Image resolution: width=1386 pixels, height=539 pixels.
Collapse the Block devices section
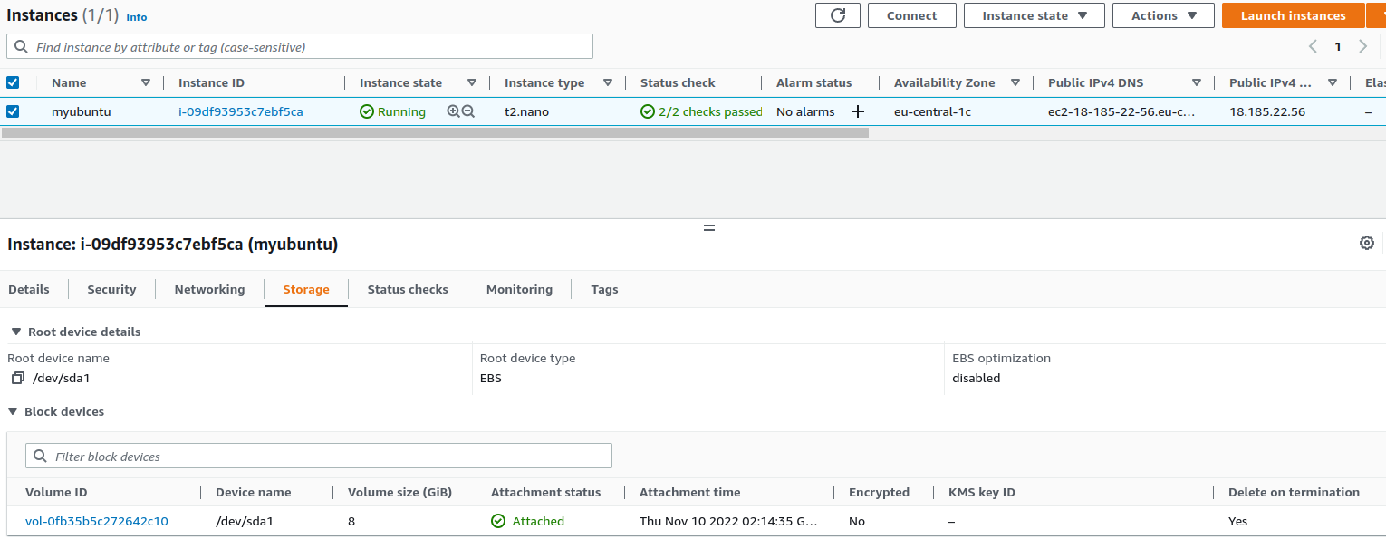tap(13, 411)
